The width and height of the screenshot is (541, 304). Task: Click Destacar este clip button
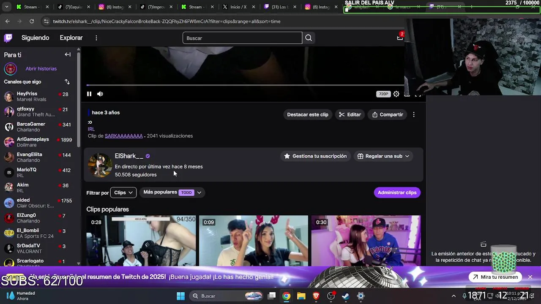coord(308,114)
